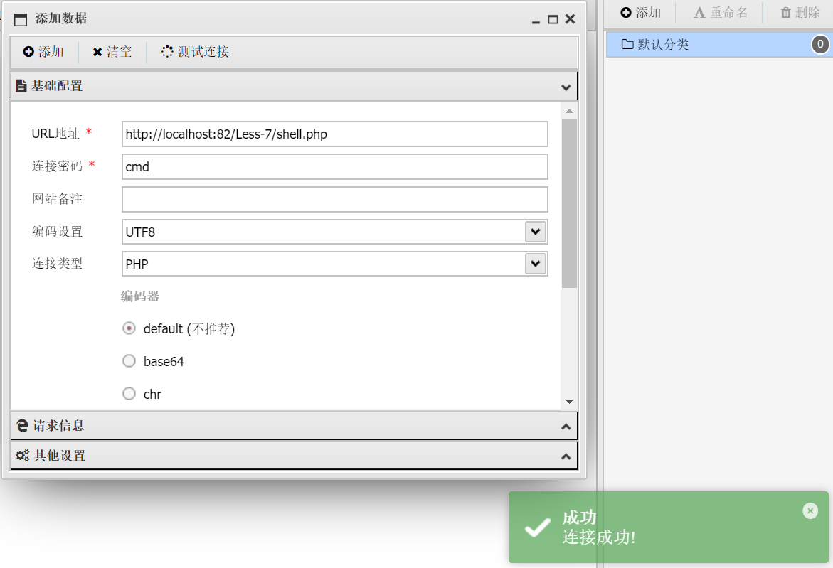833x568 pixels.
Task: Dismiss the 成功 notification with its close icon
Action: pos(810,510)
